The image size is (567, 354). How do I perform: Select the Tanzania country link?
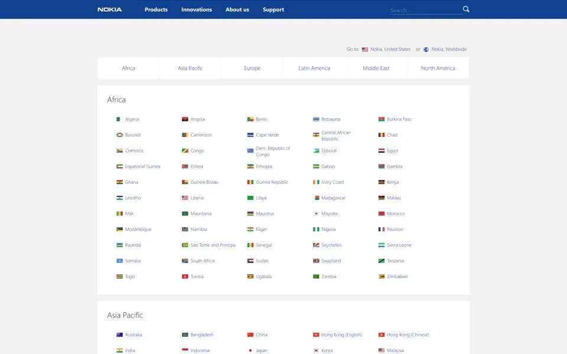click(x=395, y=261)
